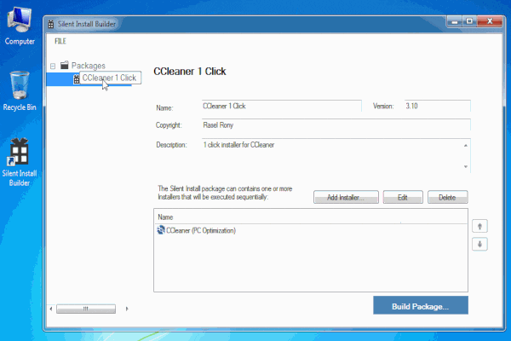
Task: Move installer up with up arrow button
Action: (479, 226)
